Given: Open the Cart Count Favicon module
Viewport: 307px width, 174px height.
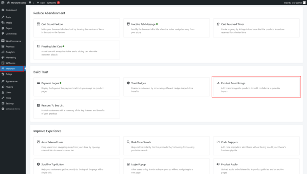Looking at the screenshot, I should coord(77,28).
